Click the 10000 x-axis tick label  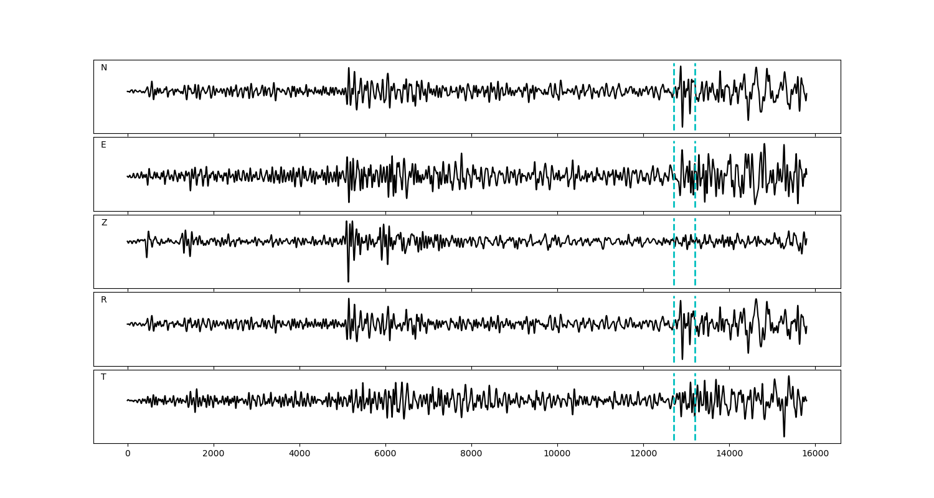[557, 454]
